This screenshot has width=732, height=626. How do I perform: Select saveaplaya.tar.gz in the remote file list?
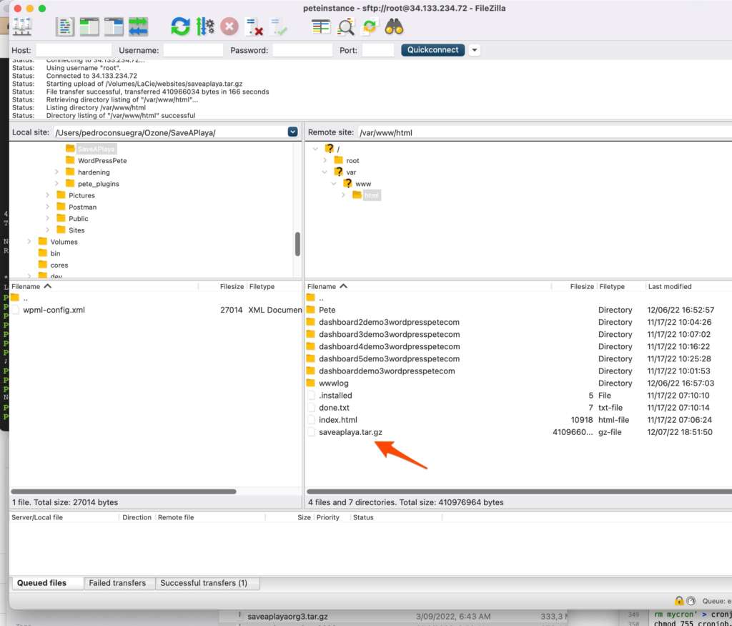[350, 432]
